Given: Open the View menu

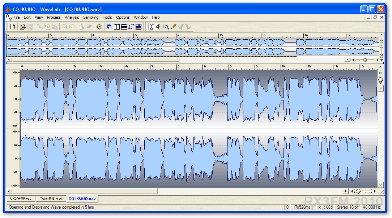Looking at the screenshot, I should click(39, 17).
